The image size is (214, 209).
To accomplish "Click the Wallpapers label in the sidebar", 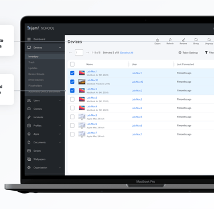I will tap(39, 159).
